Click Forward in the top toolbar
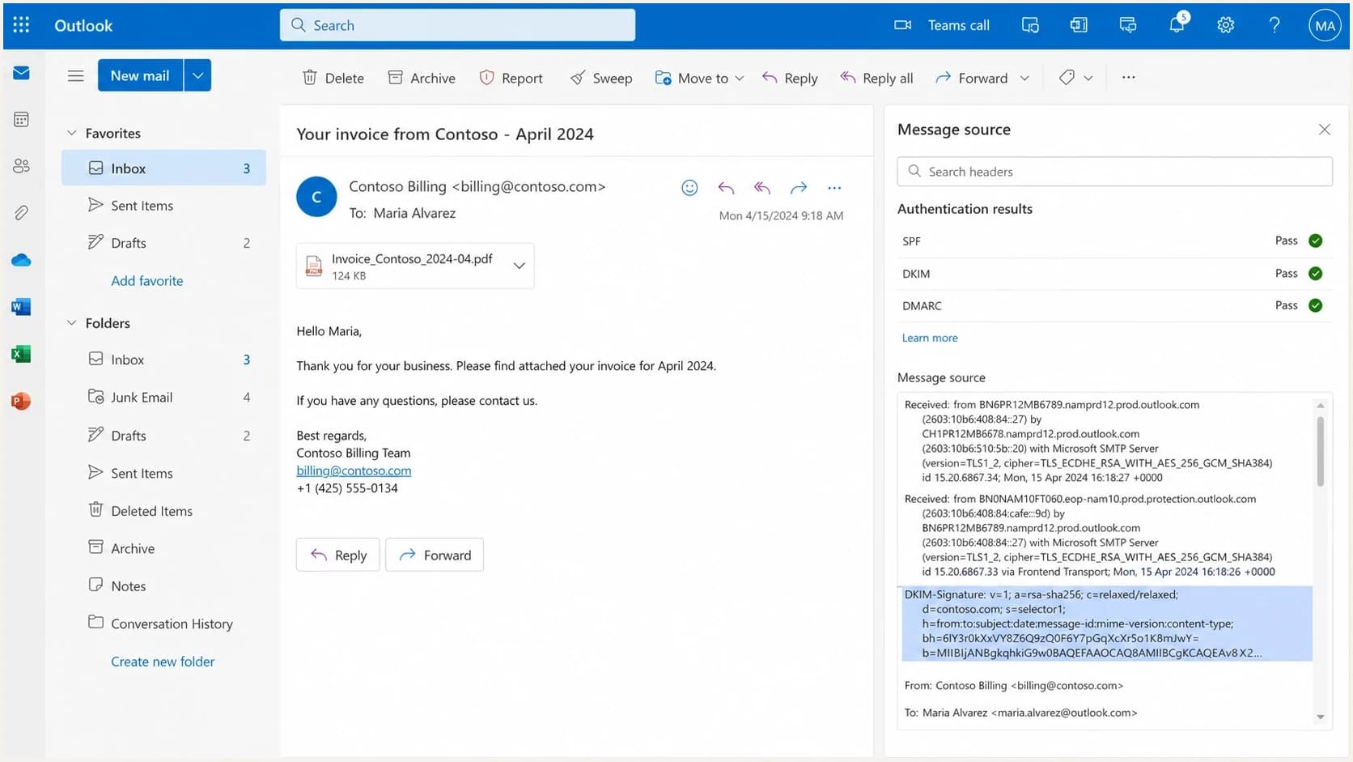Screen dimensions: 1353x762 [x=972, y=78]
